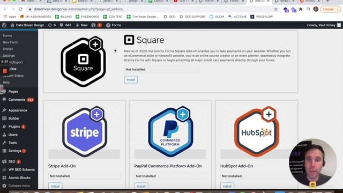Open Howdy, Paul Hickey account menu
Viewport: 343px width, 193px height.
[x=324, y=25]
